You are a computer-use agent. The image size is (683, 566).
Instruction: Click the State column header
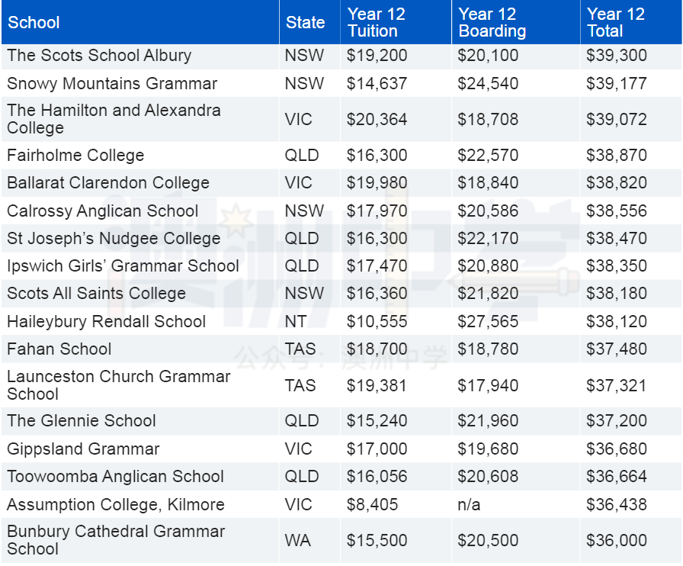pyautogui.click(x=305, y=23)
